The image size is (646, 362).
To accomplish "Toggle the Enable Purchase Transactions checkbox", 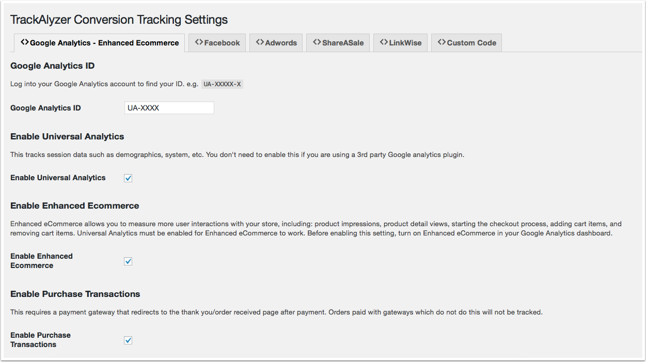I will pos(128,340).
